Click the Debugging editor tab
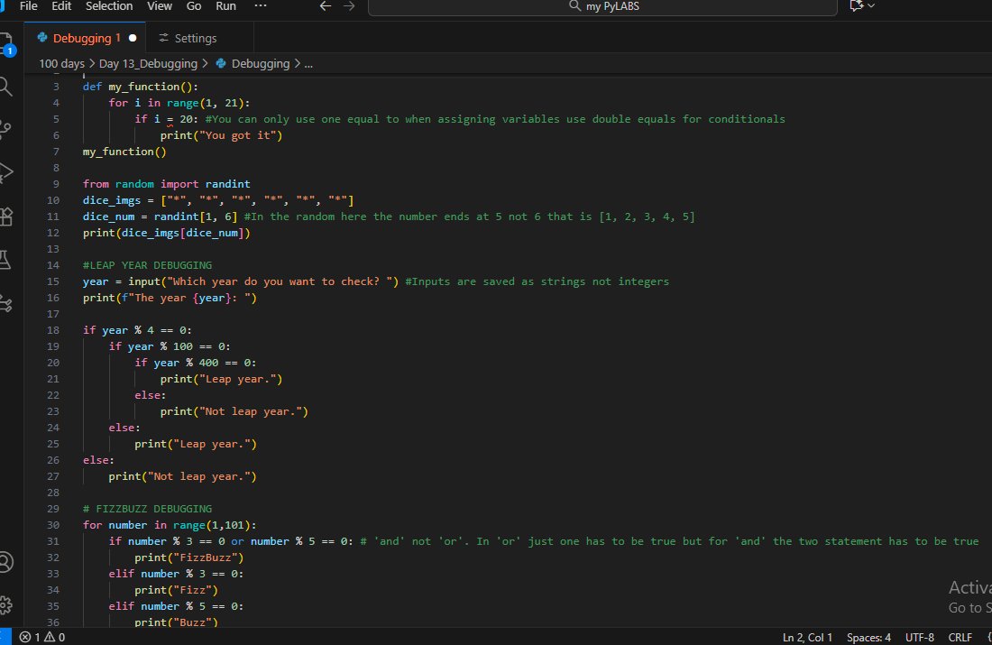Image resolution: width=992 pixels, height=645 pixels. [85, 38]
